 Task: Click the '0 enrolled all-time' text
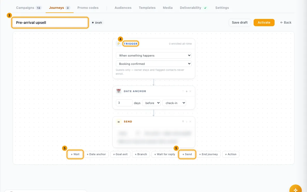tap(180, 44)
